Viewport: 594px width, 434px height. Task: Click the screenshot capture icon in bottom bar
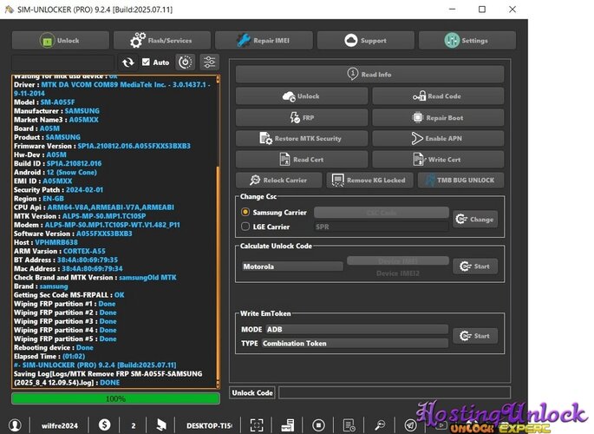(257, 425)
